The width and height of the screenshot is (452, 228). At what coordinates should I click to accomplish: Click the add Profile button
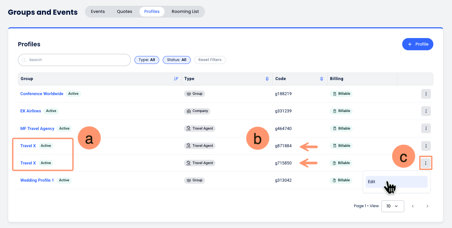(x=418, y=44)
